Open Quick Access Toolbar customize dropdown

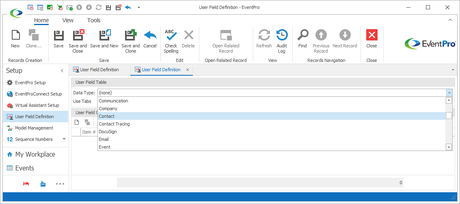pyautogui.click(x=139, y=7)
